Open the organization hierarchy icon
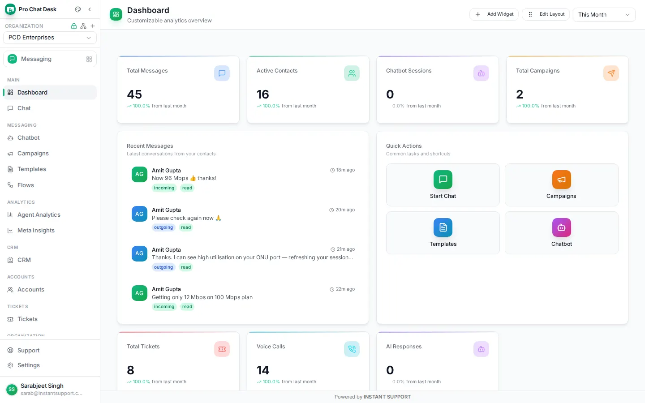The height and width of the screenshot is (403, 645). pos(83,26)
